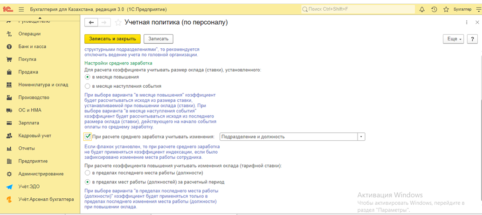Choose "в пределах последнего места работы (должности)"
Viewport: 482px width, 215px height.
(88, 173)
